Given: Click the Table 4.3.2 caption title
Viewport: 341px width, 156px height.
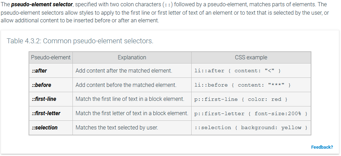Looking at the screenshot, I should pyautogui.click(x=80, y=41).
